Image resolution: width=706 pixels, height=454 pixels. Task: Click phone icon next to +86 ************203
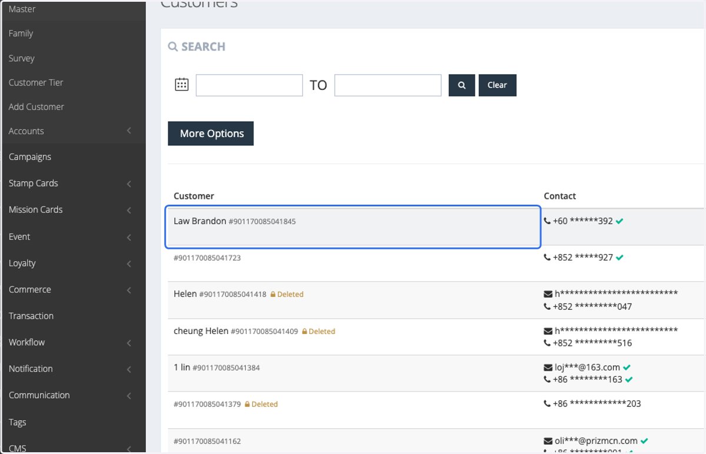tap(547, 403)
